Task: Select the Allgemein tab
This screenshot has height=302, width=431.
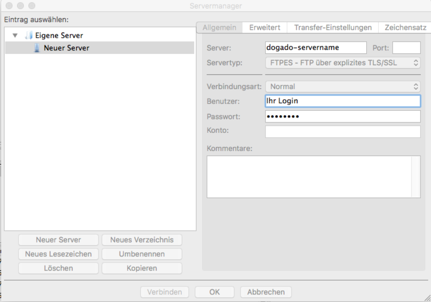Action: (x=219, y=27)
